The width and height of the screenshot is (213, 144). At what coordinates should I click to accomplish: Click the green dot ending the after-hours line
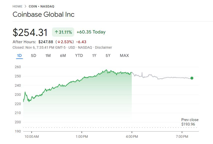pos(192,78)
